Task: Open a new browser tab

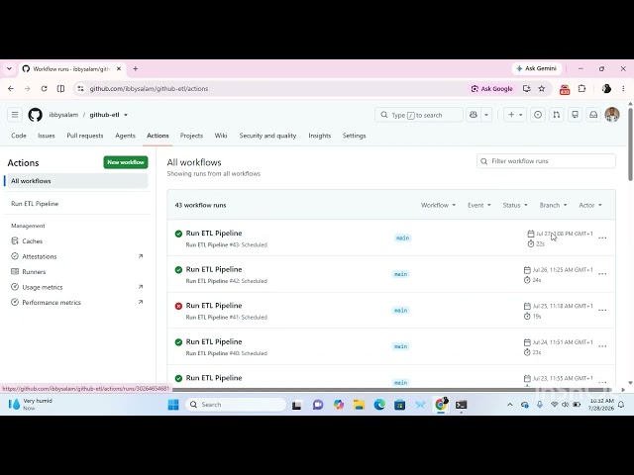Action: (136, 68)
